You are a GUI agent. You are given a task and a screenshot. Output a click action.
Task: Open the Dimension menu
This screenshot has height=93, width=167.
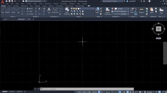[x=48, y=4]
